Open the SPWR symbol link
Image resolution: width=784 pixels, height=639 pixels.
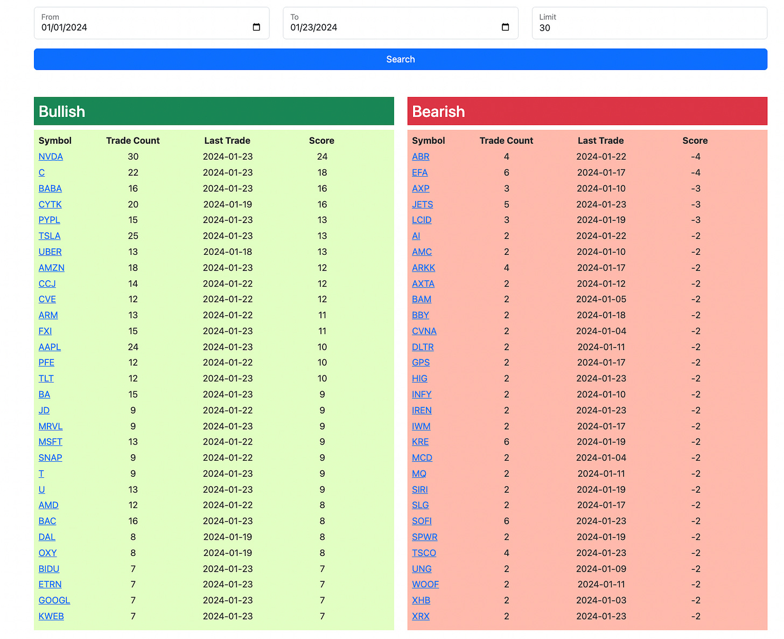[x=425, y=537]
